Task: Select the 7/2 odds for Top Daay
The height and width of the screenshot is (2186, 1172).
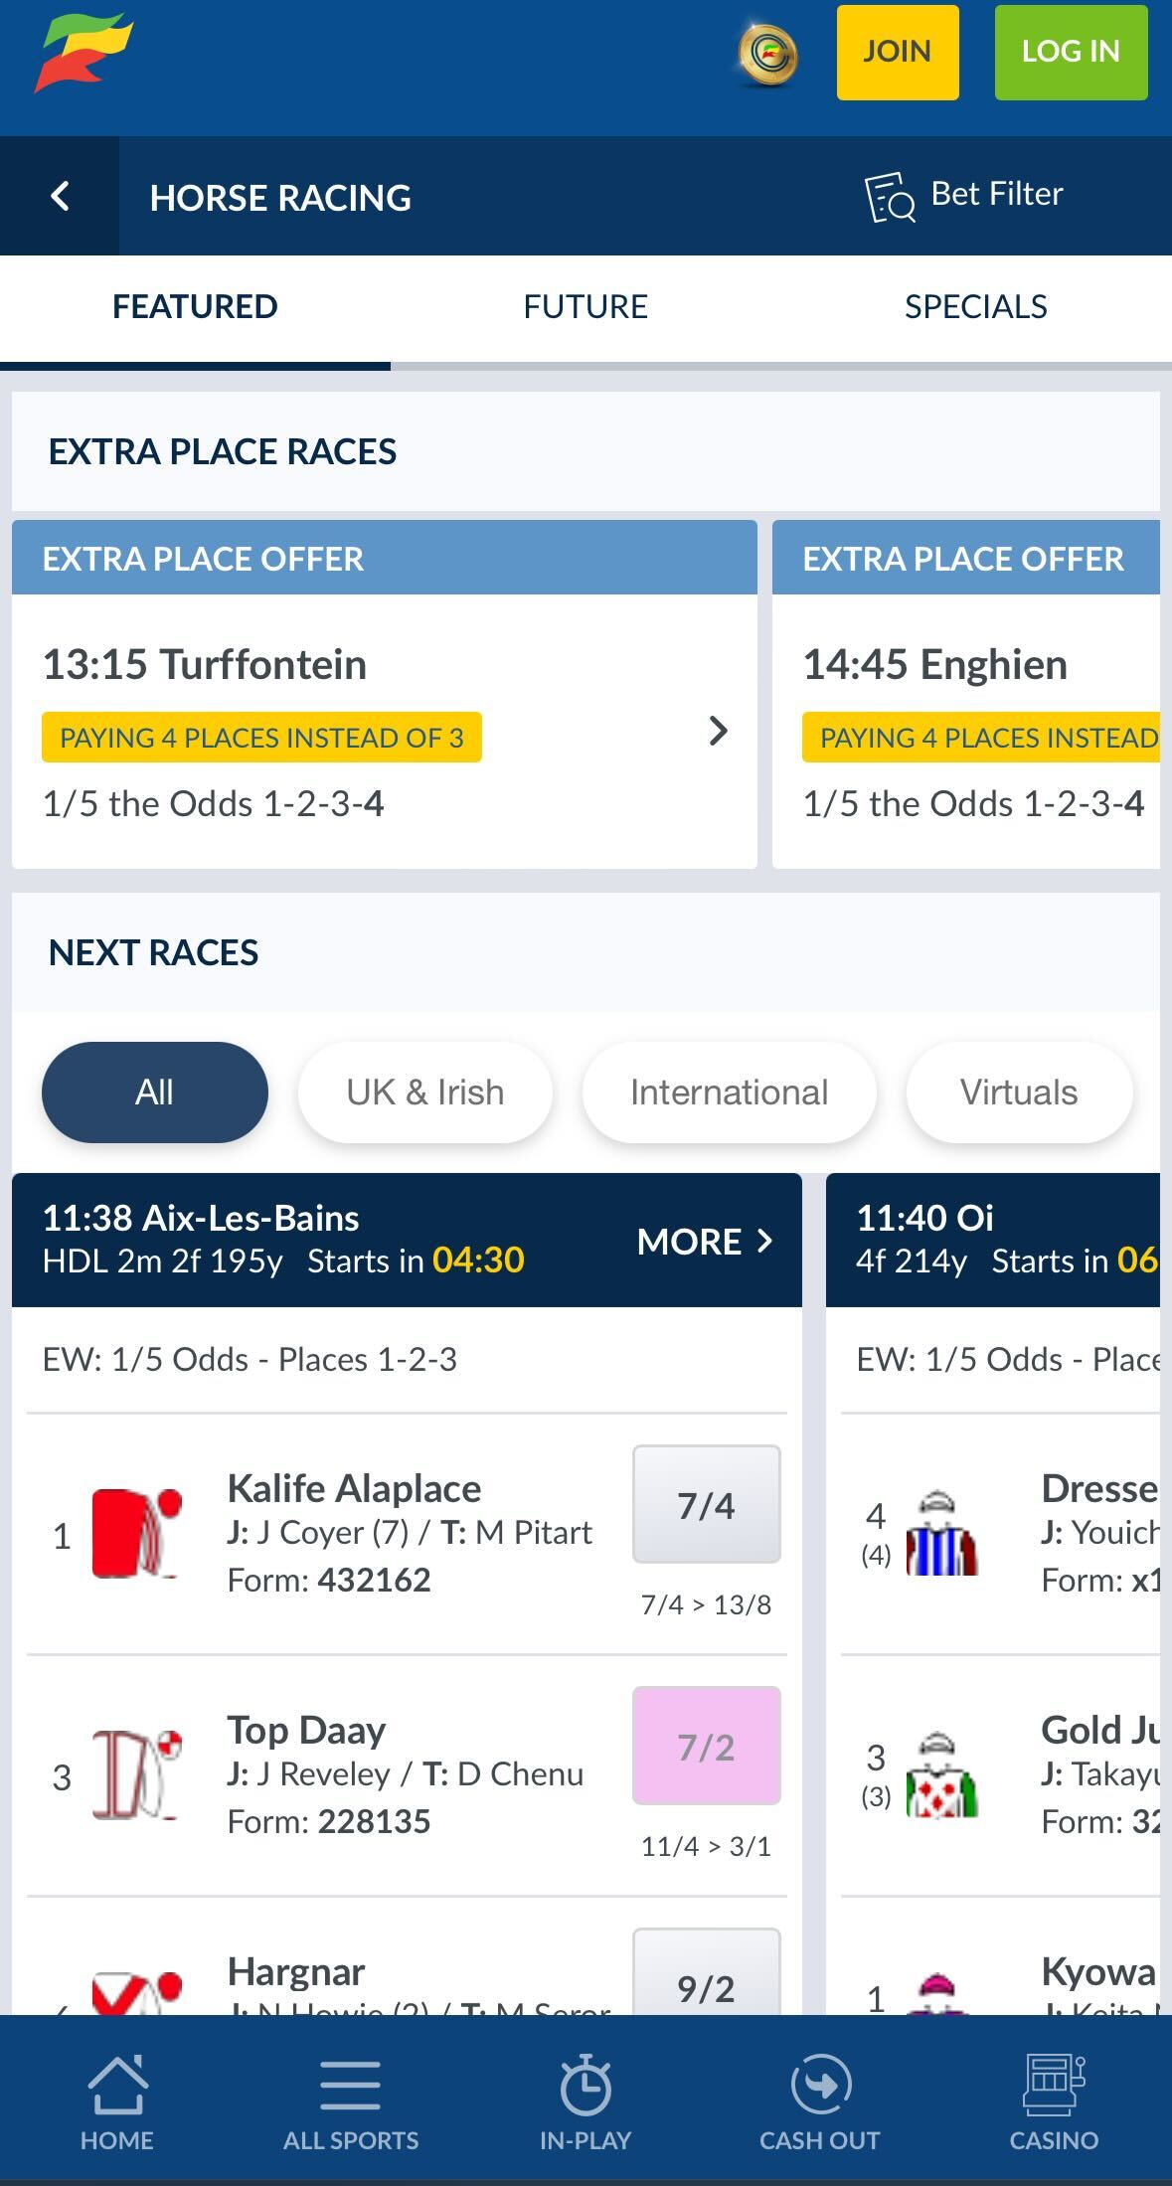Action: coord(706,1747)
